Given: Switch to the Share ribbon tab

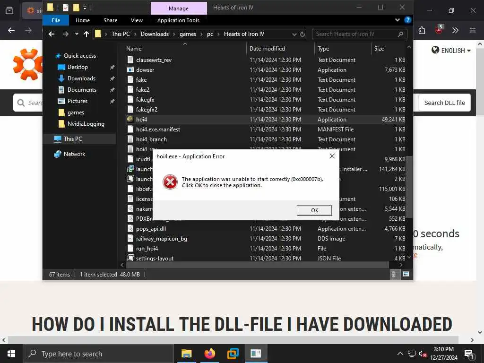Looking at the screenshot, I should point(110,20).
